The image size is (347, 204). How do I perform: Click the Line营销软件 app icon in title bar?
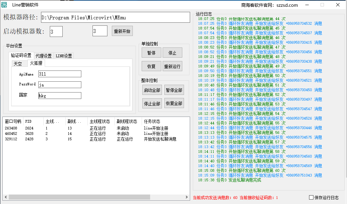(4, 5)
